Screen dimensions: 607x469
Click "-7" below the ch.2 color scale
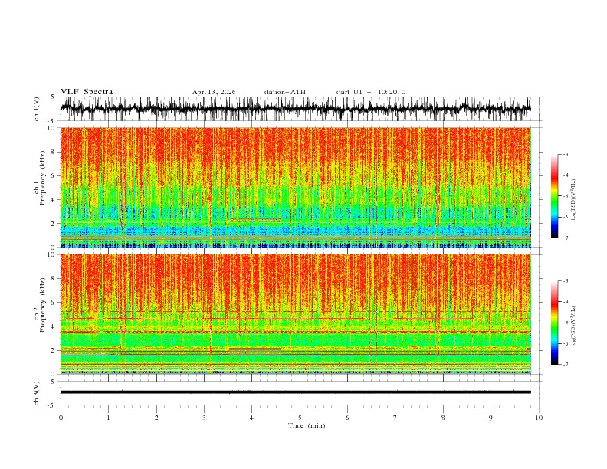(x=566, y=364)
